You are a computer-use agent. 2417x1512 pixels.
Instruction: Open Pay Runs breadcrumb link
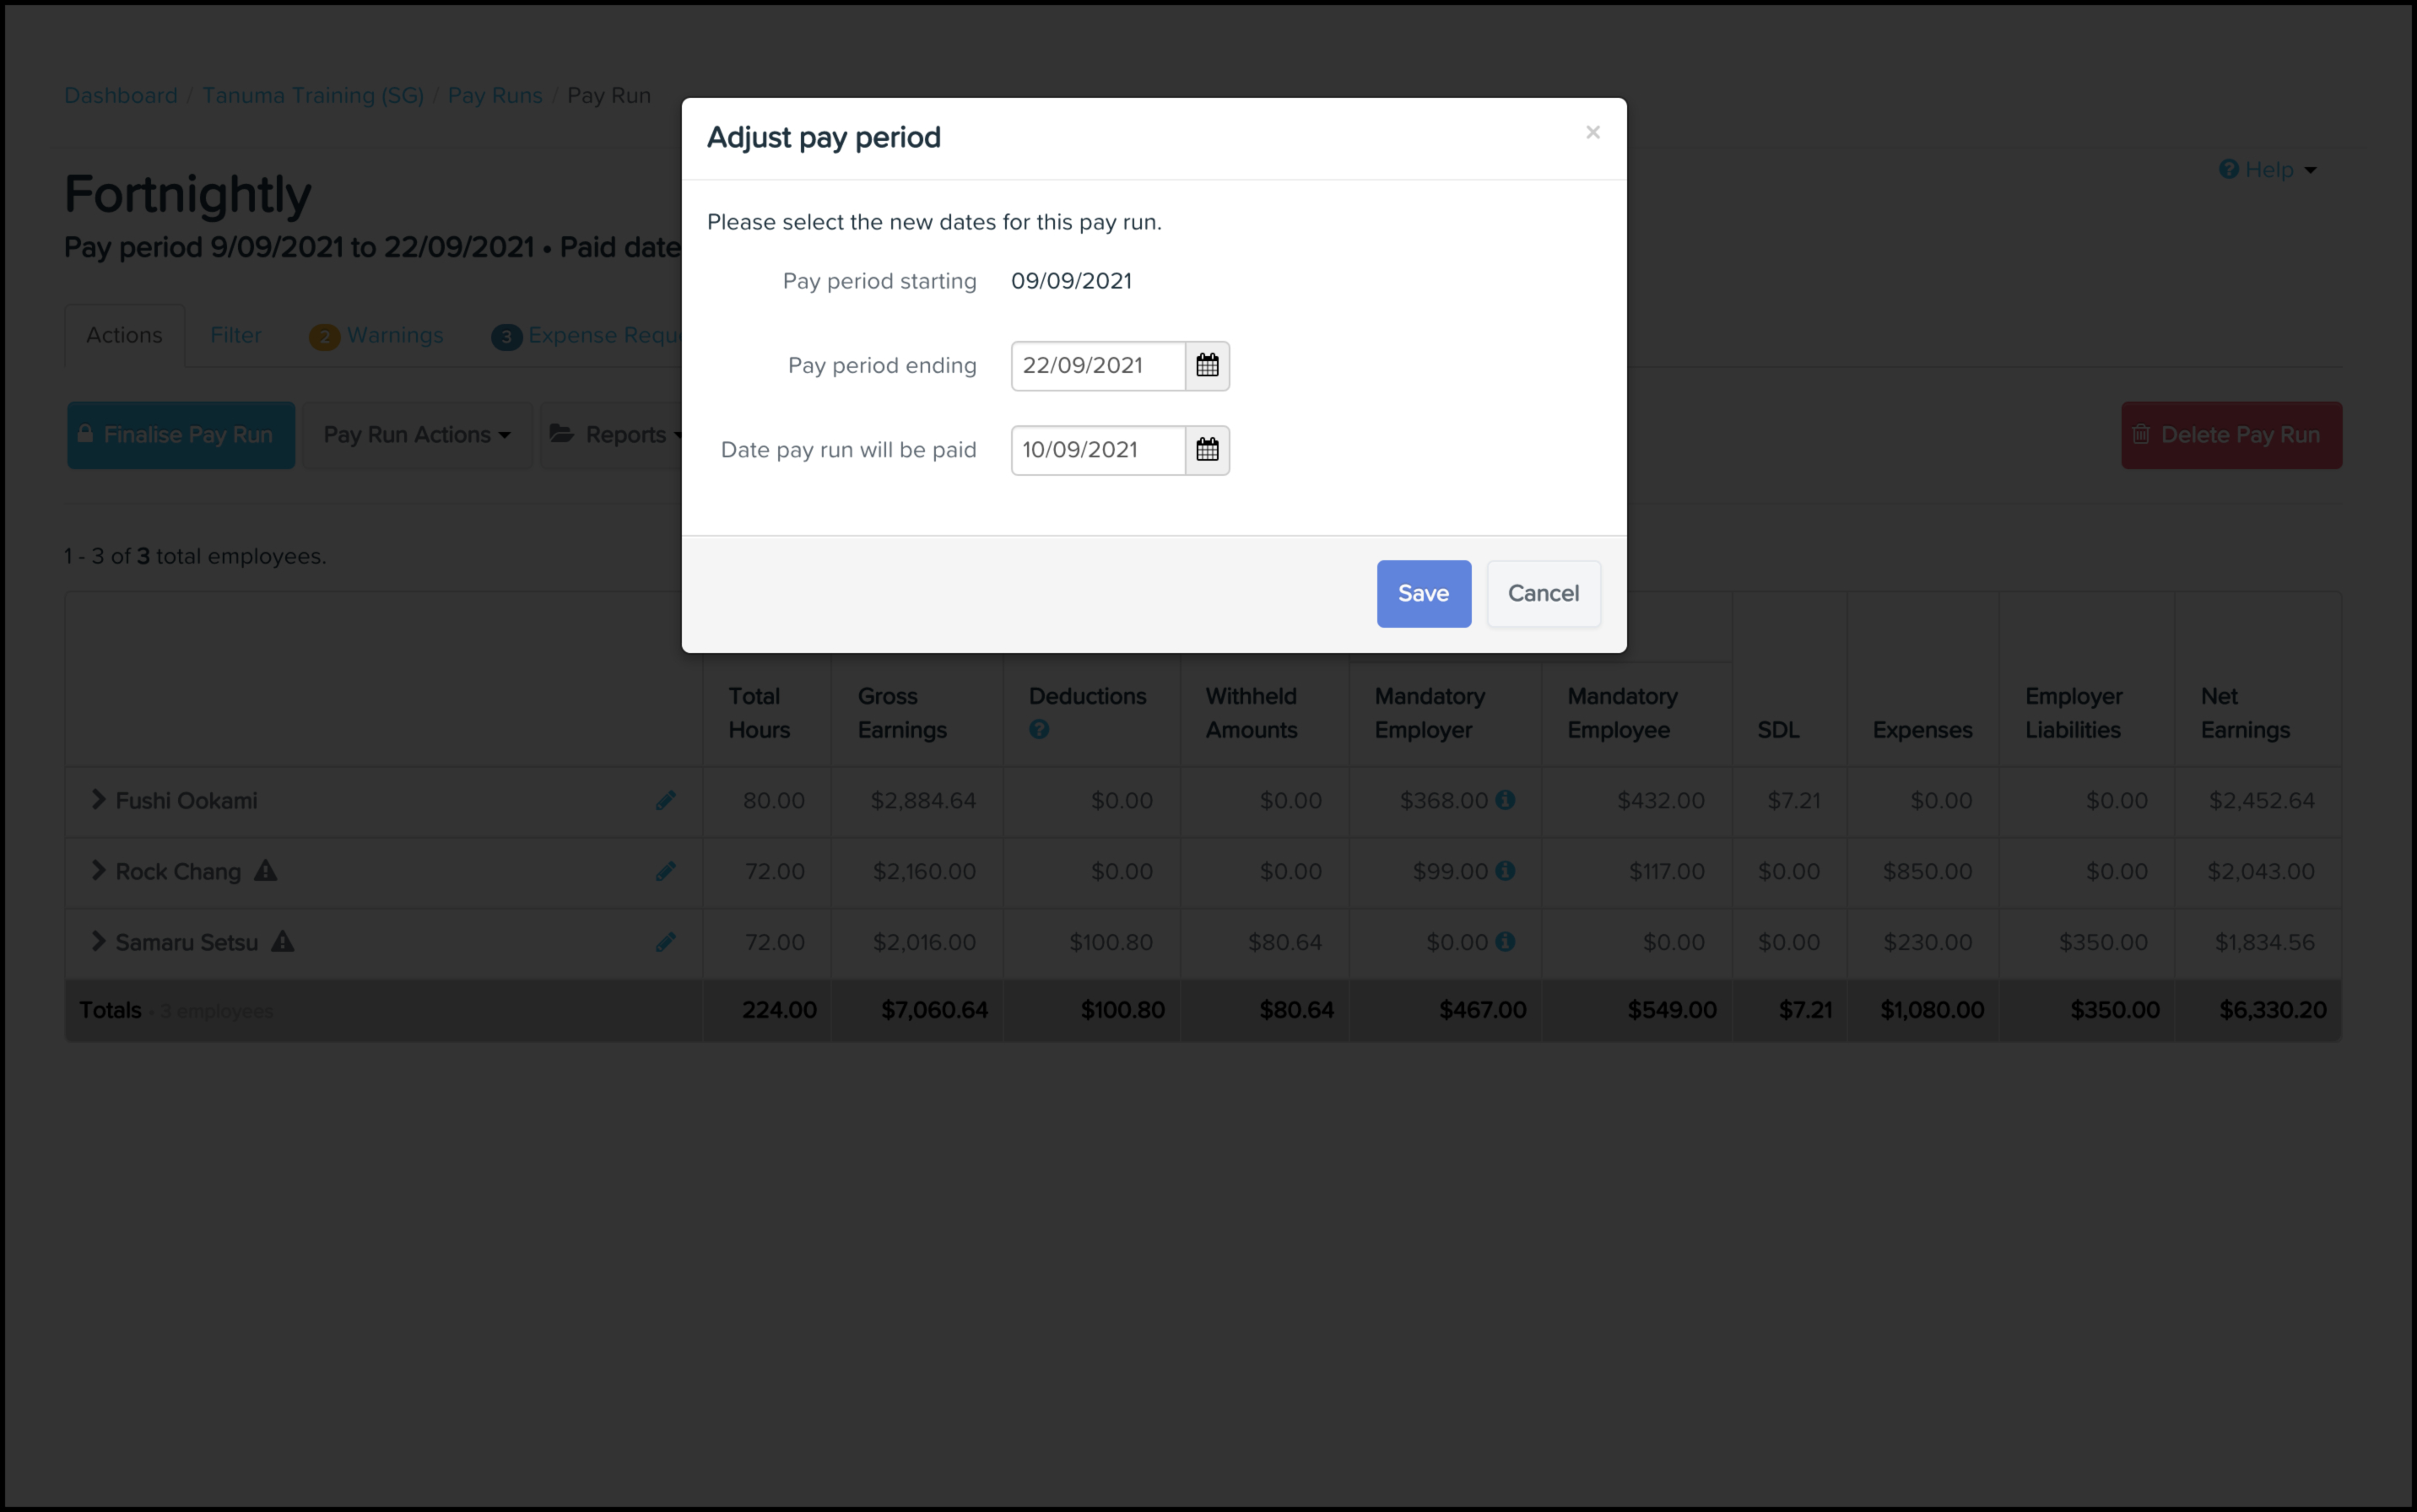click(x=495, y=95)
